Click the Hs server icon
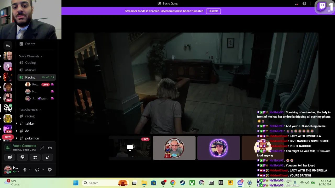 coord(8,45)
